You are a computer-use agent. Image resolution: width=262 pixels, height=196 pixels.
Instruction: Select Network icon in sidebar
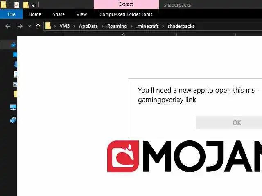click(x=13, y=120)
